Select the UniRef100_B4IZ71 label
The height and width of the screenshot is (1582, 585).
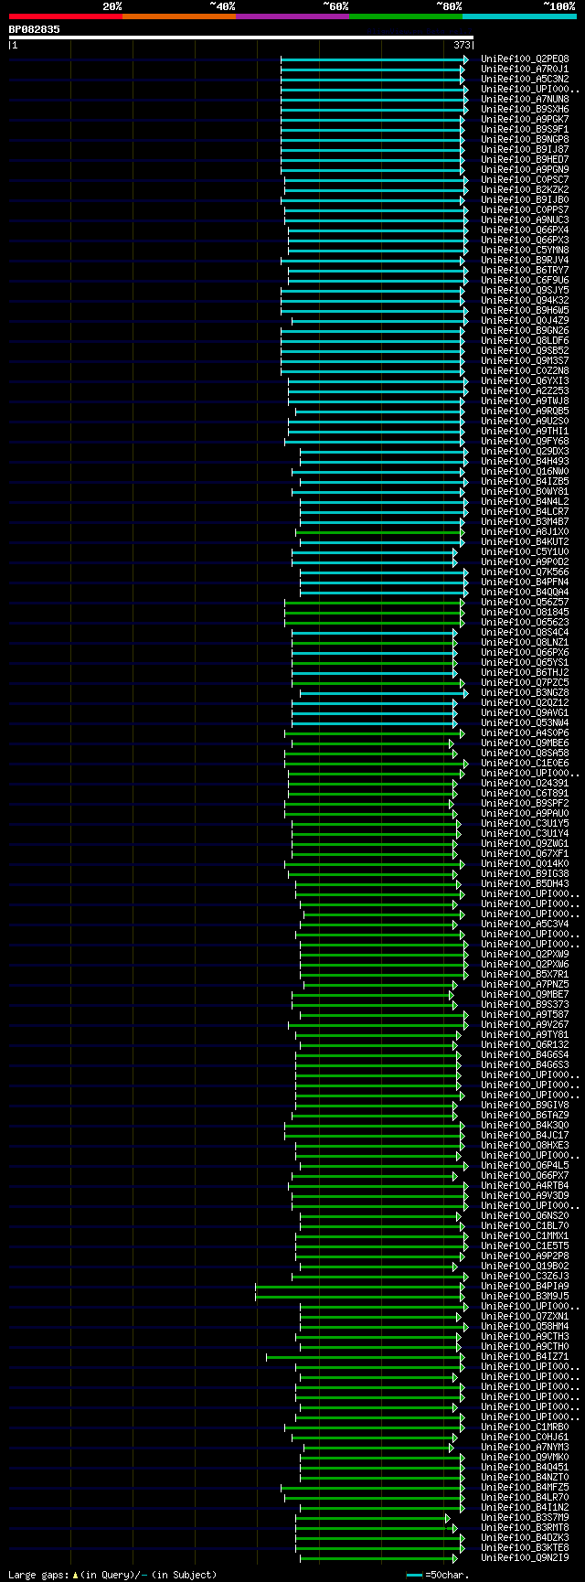[525, 1357]
